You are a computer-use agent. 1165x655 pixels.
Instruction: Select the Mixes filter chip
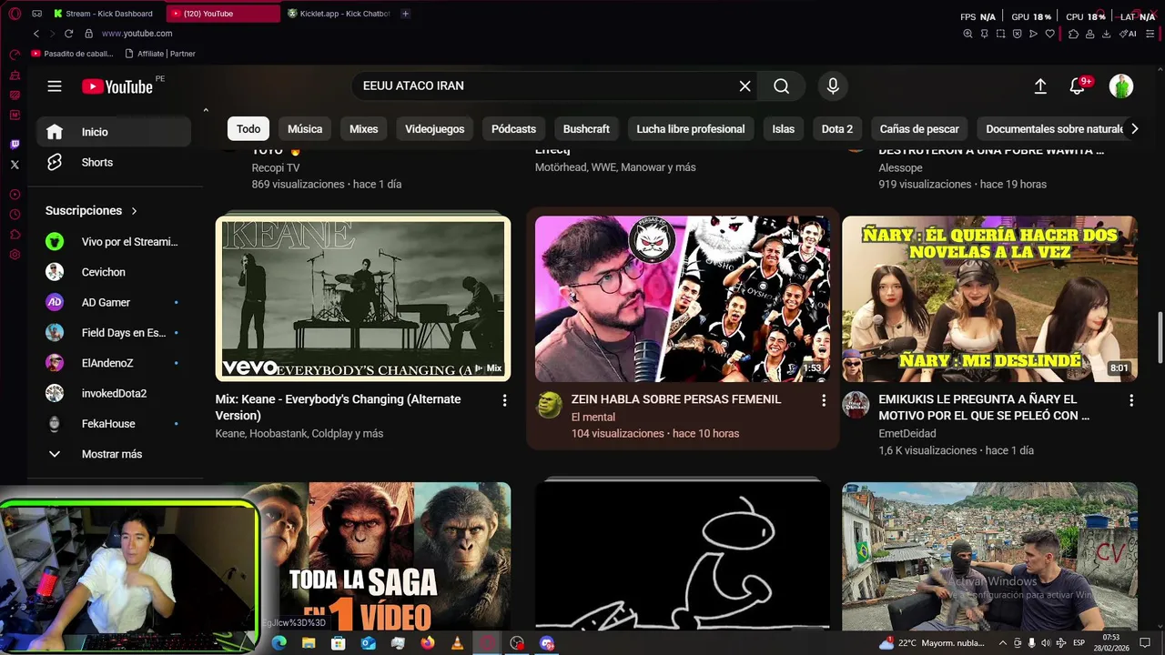(x=363, y=129)
